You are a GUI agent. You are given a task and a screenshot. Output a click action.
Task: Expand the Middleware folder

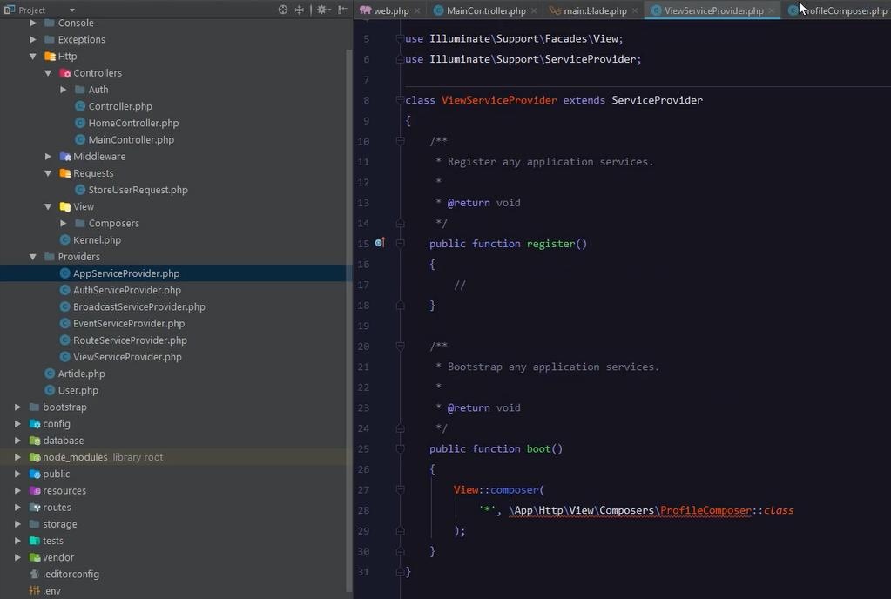[x=49, y=157]
